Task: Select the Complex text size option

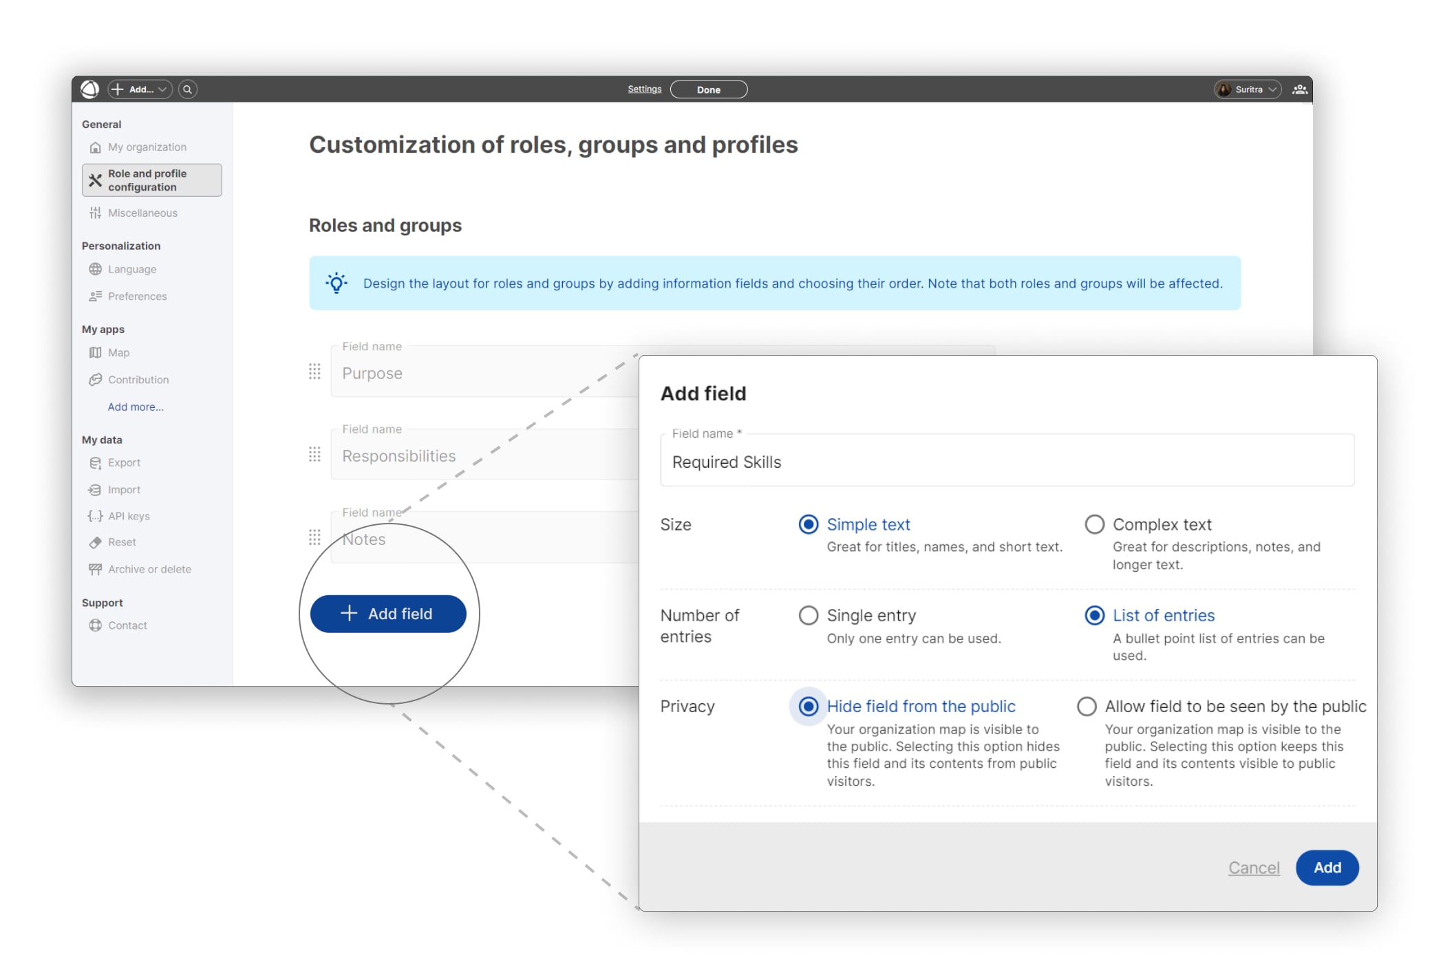Action: 1094,524
